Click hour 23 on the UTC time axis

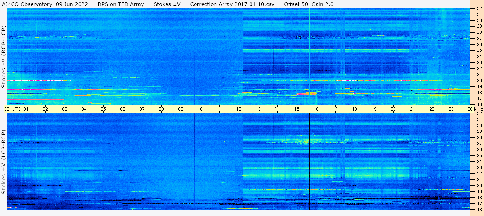point(451,109)
